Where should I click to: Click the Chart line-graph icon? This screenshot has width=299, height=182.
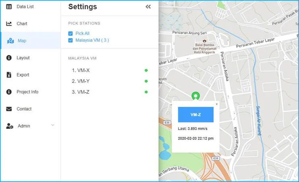(x=9, y=24)
